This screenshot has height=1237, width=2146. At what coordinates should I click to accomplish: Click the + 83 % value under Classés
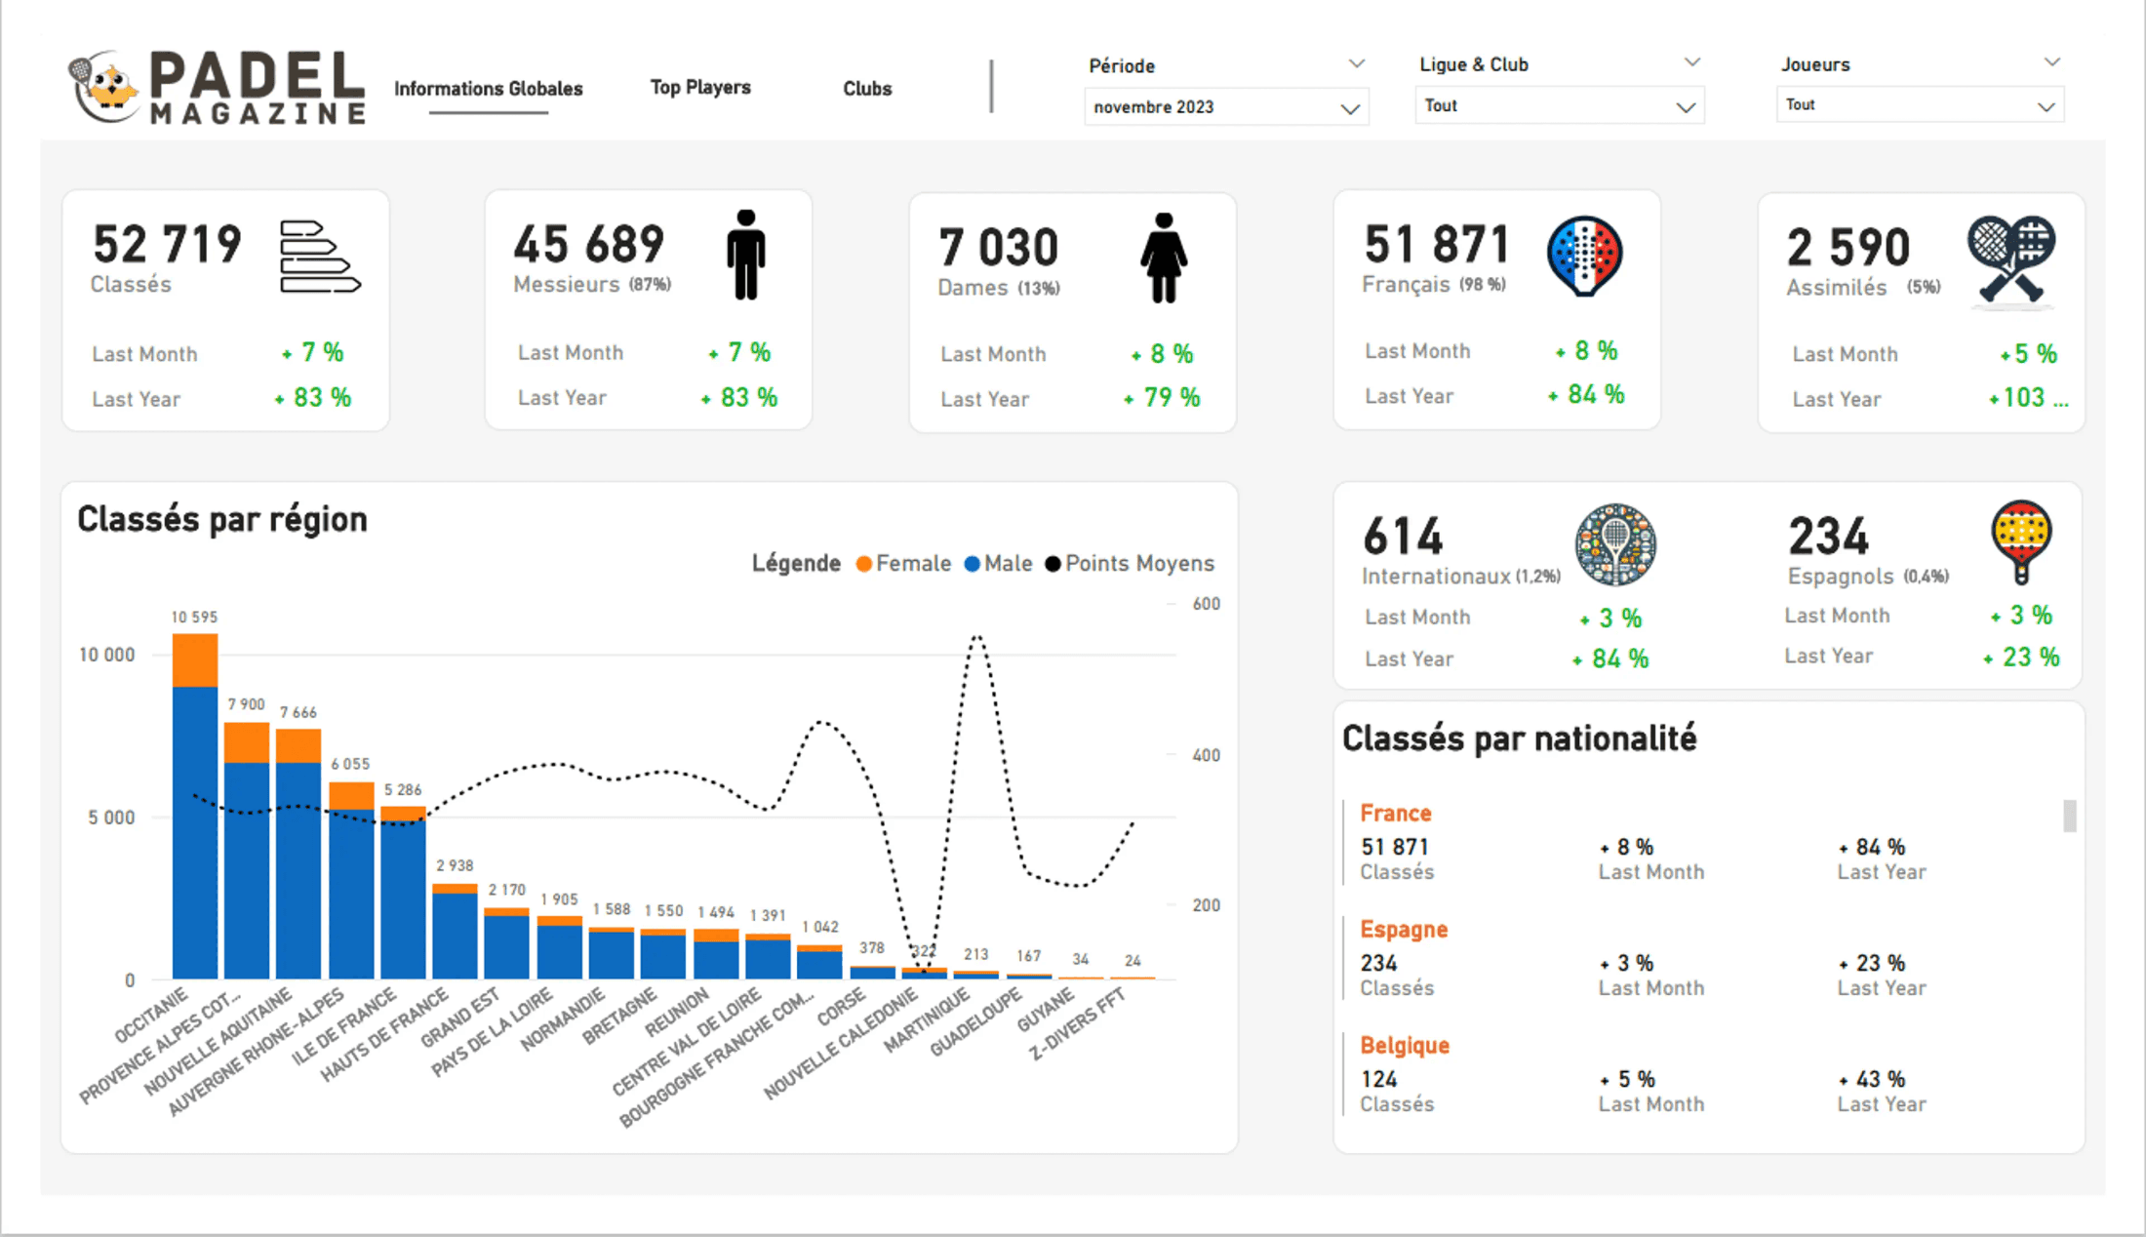[313, 398]
